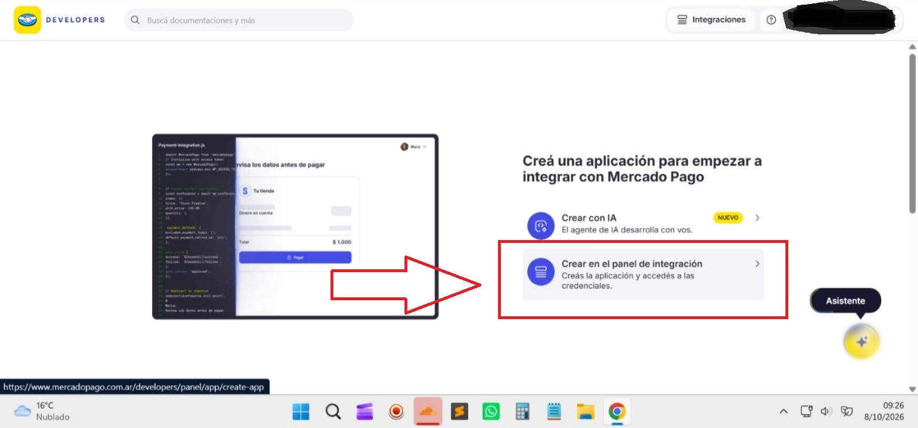918x428 pixels.
Task: Click the 'Crear en el panel de integración' icon
Action: click(x=540, y=272)
